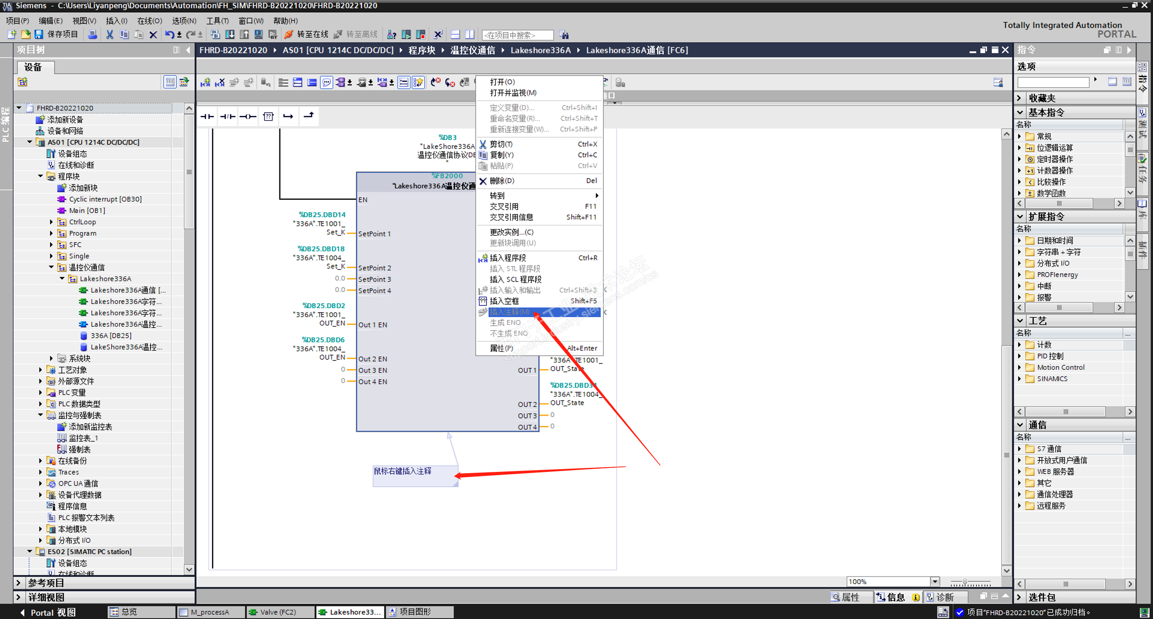
Task: Insert an output coil instruction
Action: pos(248,117)
